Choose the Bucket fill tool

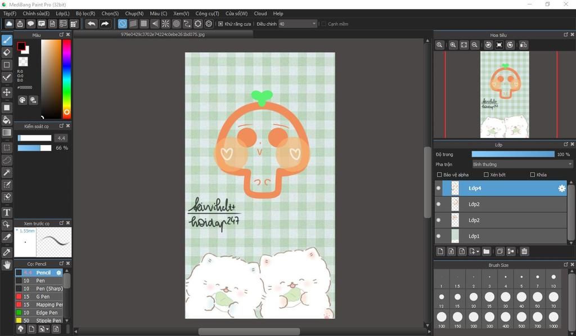tap(7, 120)
